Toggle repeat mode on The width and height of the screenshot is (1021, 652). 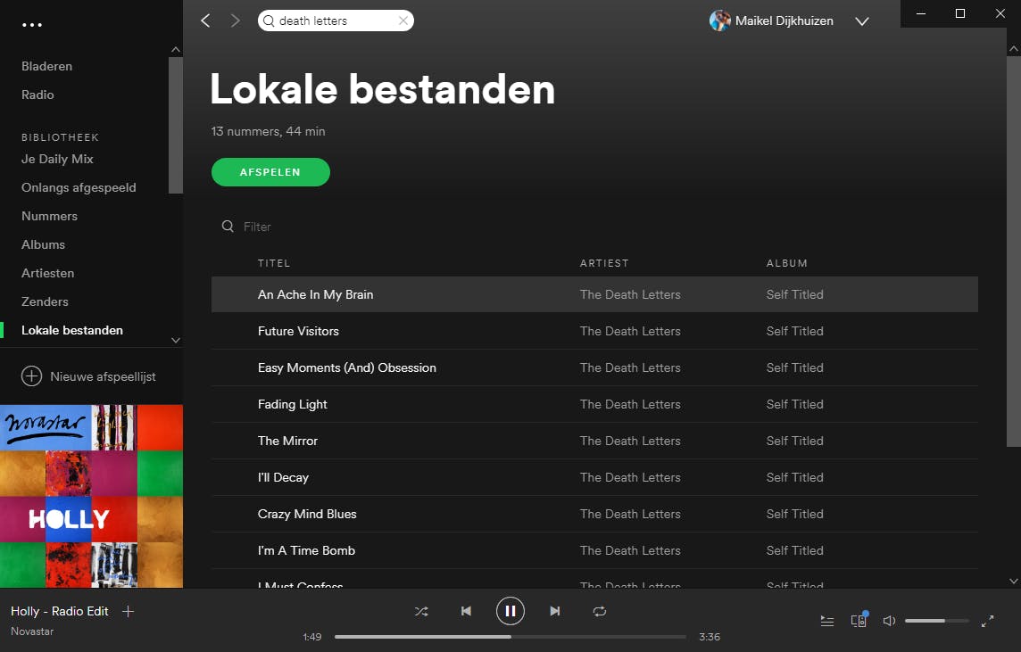tap(600, 611)
